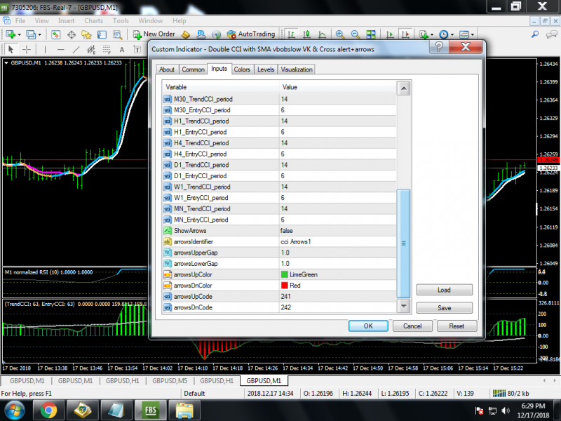Click the ShowArrows false value
This screenshot has width=561, height=421.
337,231
